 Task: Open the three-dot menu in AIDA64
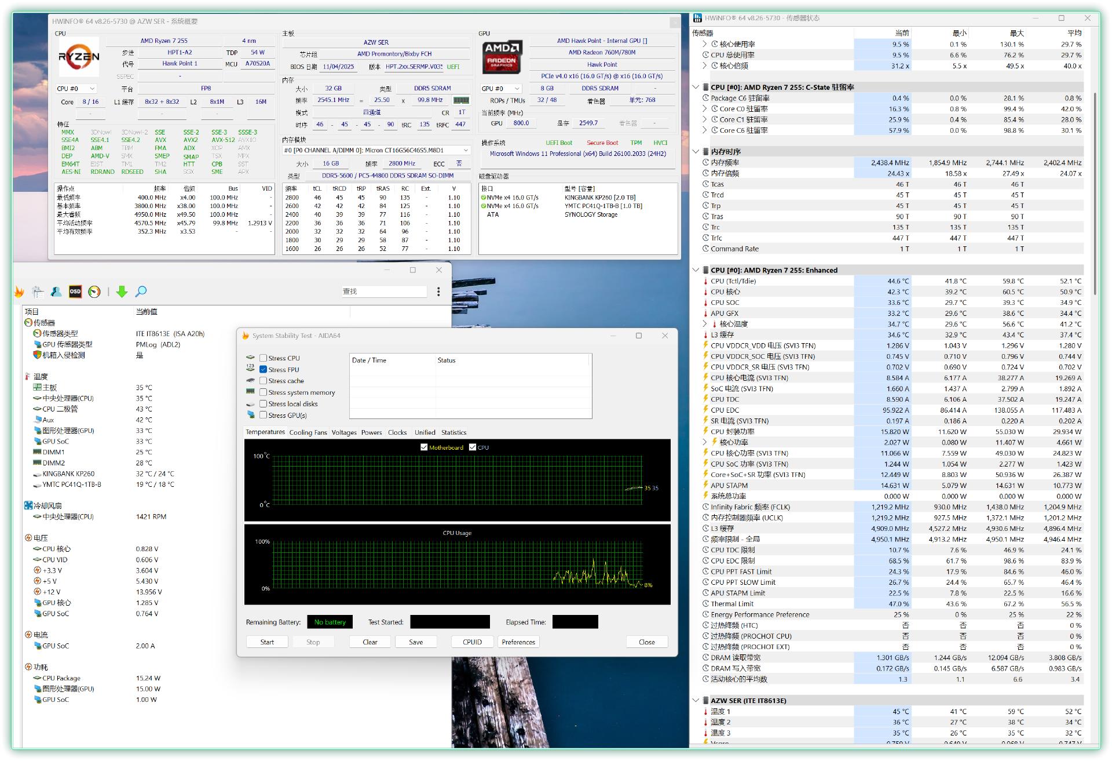pos(438,292)
